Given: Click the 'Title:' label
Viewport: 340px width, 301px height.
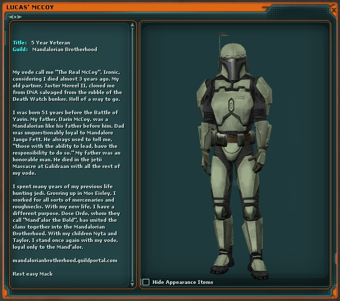Looking at the screenshot, I should pos(20,42).
